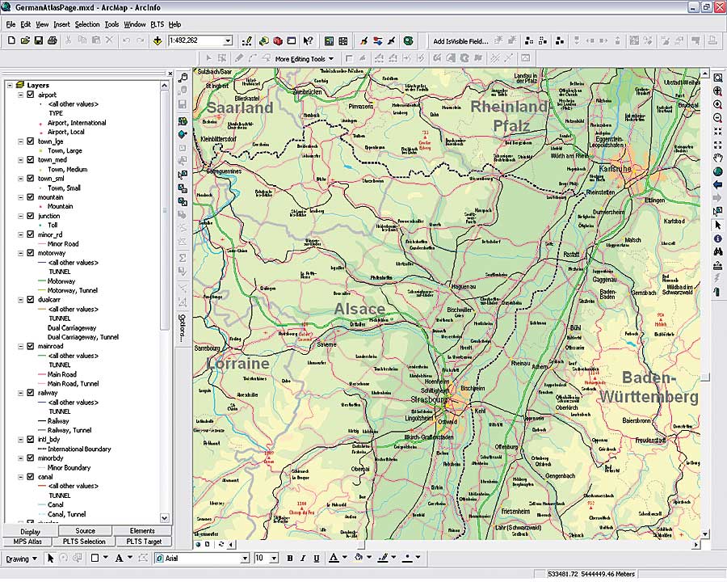Toggle the mountain layer visibility checkbox

pos(30,197)
